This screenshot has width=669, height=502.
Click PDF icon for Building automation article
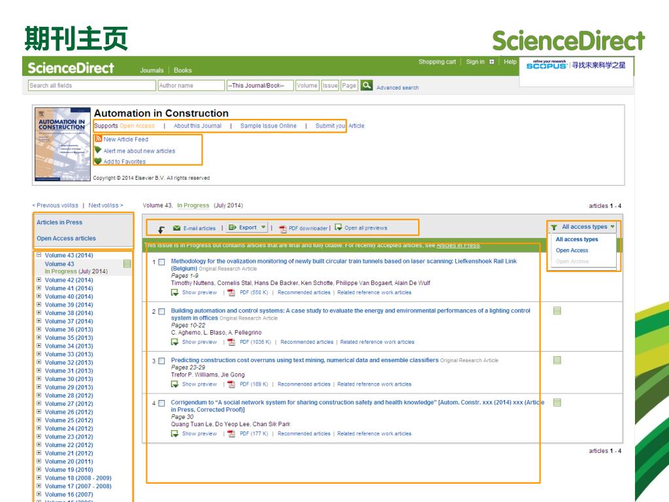pos(231,342)
